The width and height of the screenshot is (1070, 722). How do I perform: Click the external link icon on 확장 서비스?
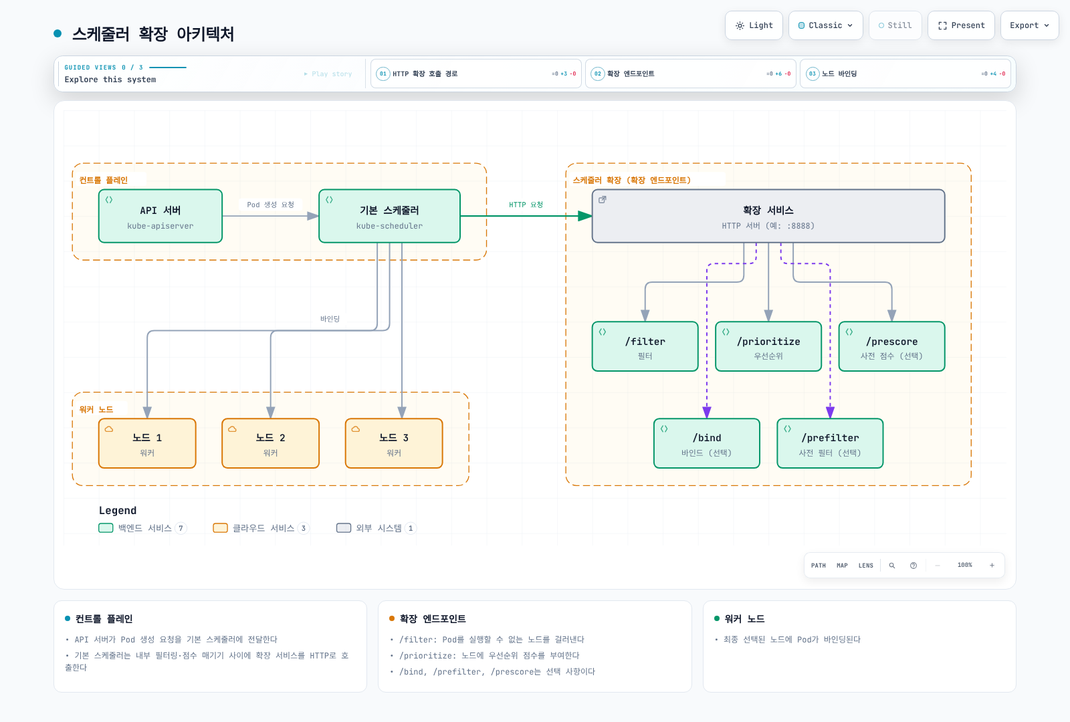[603, 199]
